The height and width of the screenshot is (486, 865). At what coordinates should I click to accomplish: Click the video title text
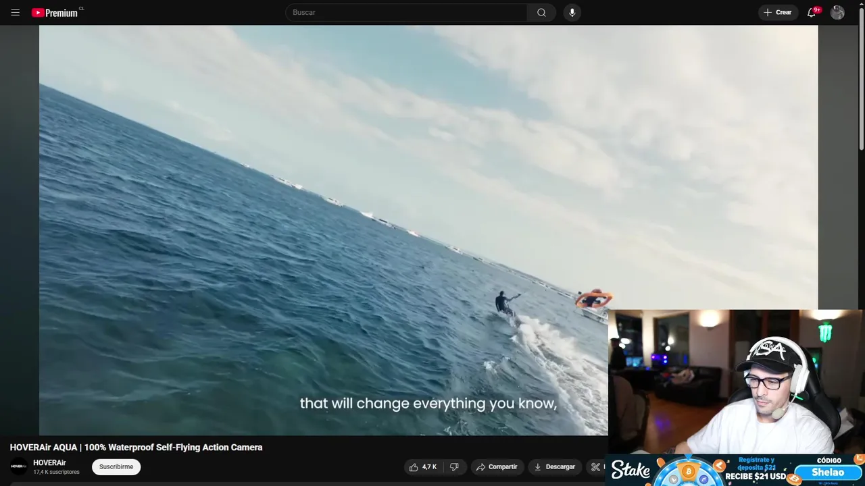pos(136,448)
